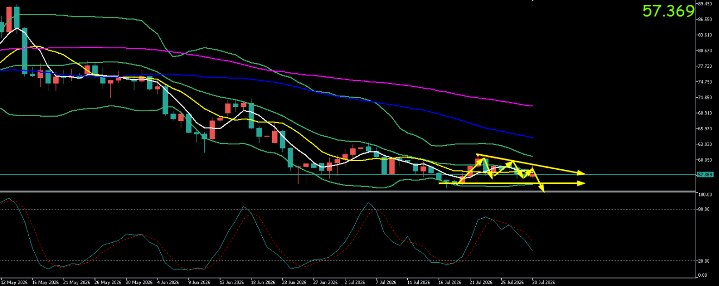
Task: Click the 30 May 2026 date label
Action: point(140,283)
